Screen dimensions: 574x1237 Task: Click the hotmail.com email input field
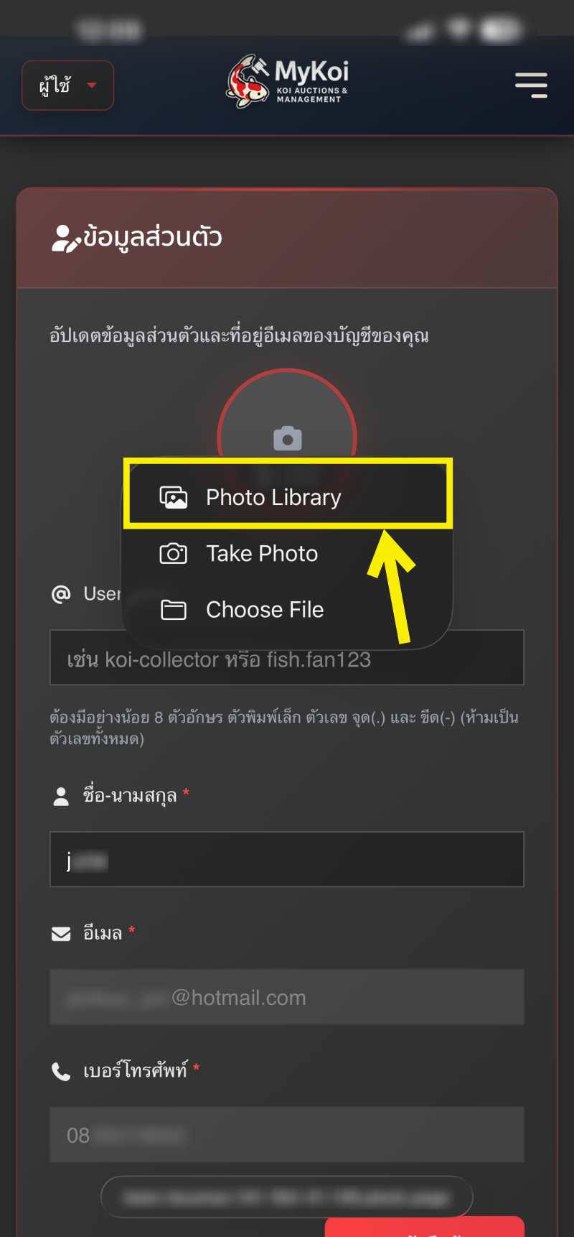pos(287,997)
